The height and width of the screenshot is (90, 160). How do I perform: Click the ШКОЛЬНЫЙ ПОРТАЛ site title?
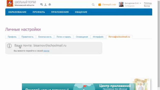tap(25, 2)
